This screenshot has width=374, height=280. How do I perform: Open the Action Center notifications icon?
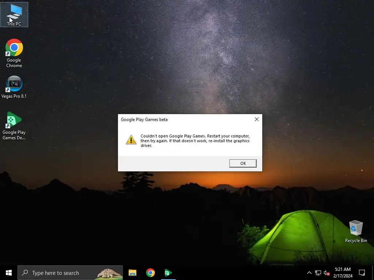362,273
